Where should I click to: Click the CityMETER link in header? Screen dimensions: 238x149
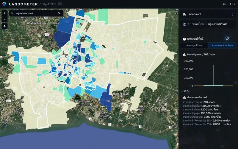tap(48, 4)
